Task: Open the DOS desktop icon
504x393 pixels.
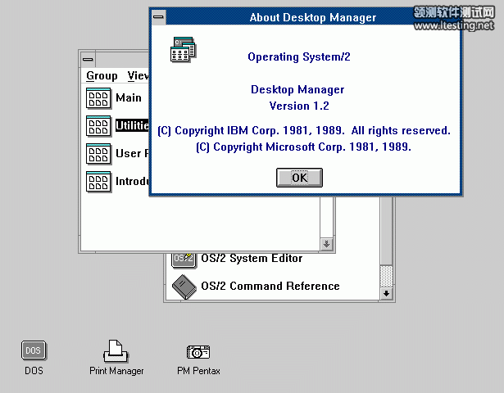Action: tap(34, 351)
